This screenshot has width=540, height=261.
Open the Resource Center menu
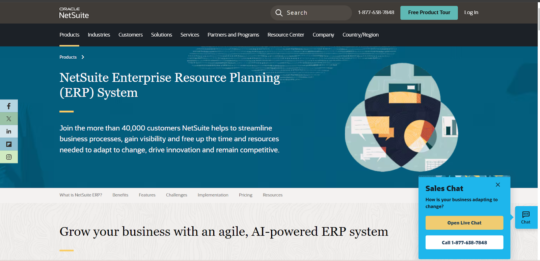286,35
